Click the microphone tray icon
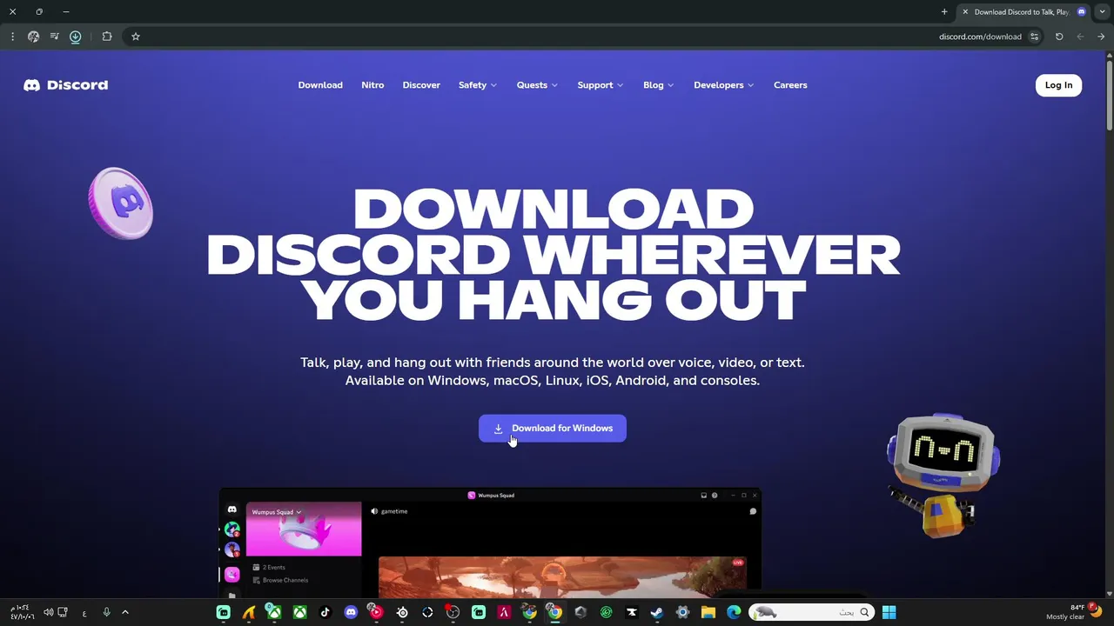 tap(106, 612)
